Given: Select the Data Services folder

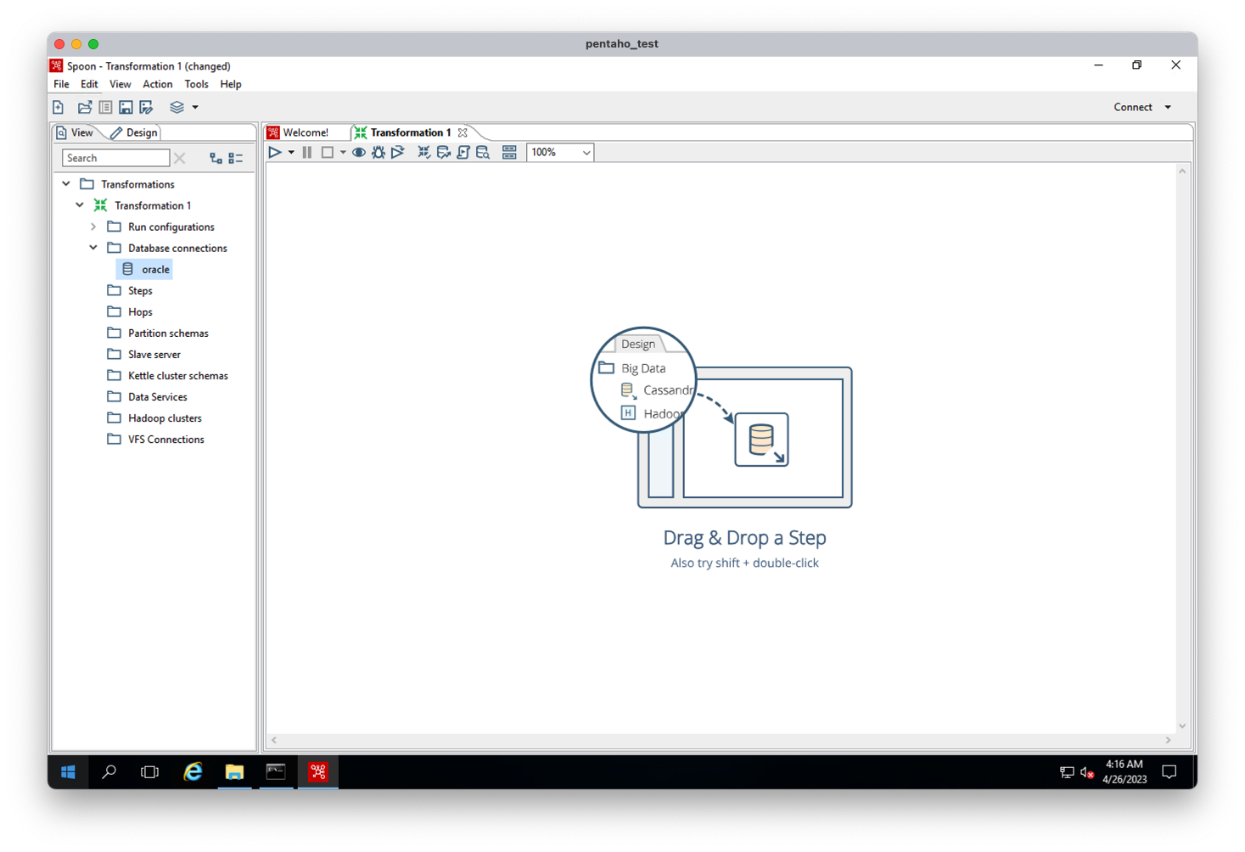Looking at the screenshot, I should click(148, 396).
